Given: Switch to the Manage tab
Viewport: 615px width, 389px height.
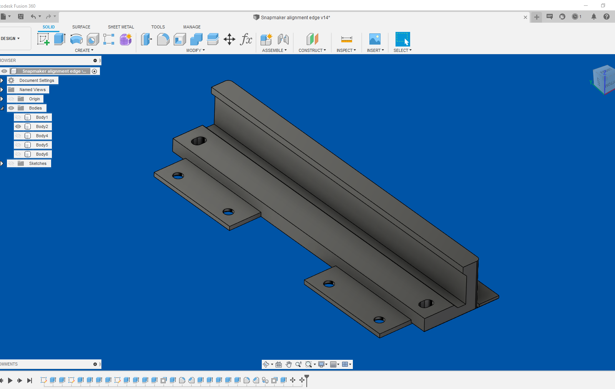Looking at the screenshot, I should point(192,27).
